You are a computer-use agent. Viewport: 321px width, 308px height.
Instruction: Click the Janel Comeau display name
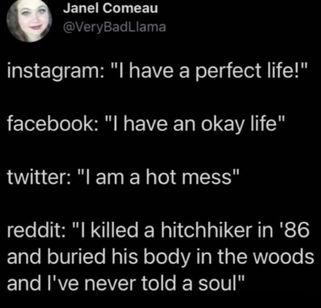pyautogui.click(x=110, y=9)
